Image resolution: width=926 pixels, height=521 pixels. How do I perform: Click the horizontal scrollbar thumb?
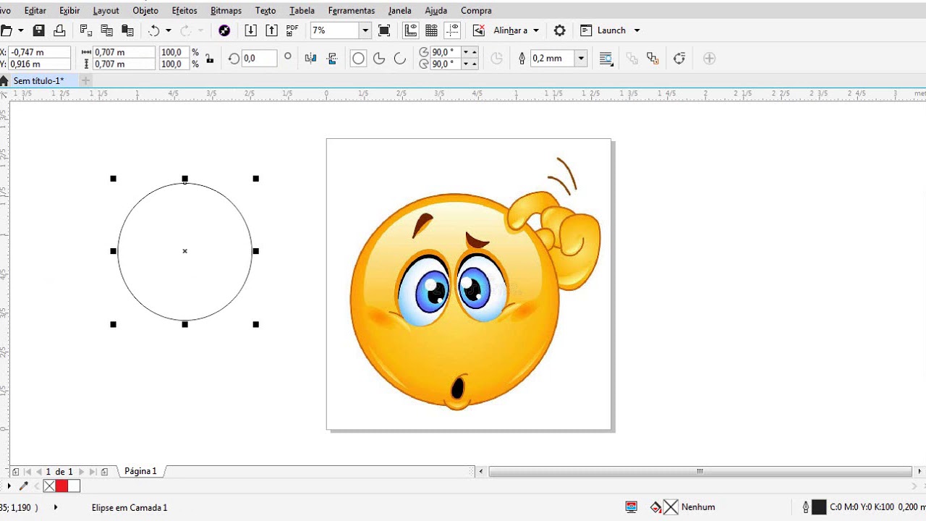point(700,472)
